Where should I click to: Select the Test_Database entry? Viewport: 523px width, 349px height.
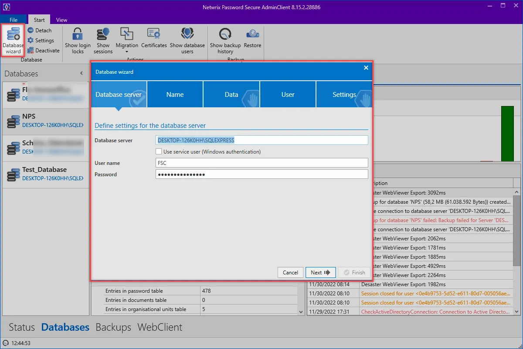click(x=46, y=174)
